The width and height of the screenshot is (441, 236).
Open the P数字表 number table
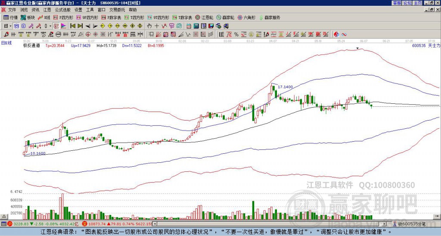pos(112,17)
